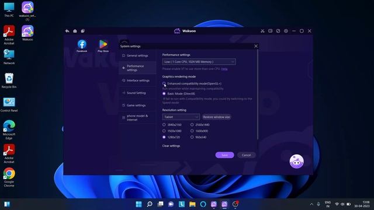Open clock and date 13:08 in taskbar
This screenshot has height=210, width=374.
point(362,204)
